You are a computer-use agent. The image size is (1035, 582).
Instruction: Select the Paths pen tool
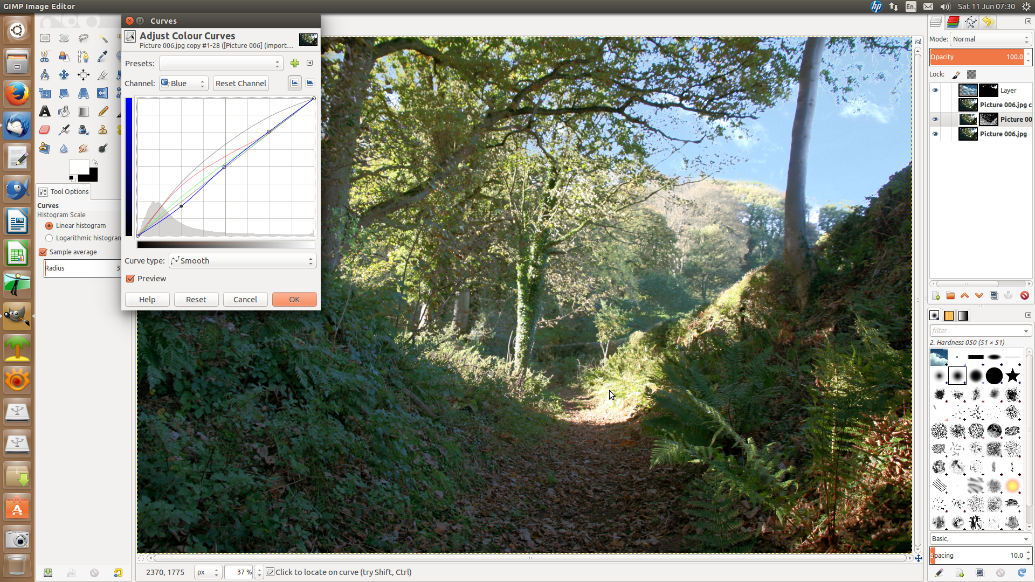tap(84, 57)
